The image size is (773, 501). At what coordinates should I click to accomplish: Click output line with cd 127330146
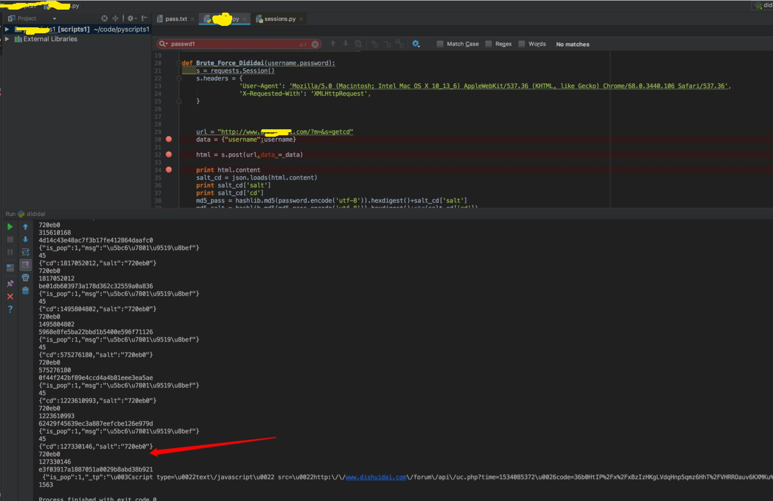(96, 446)
